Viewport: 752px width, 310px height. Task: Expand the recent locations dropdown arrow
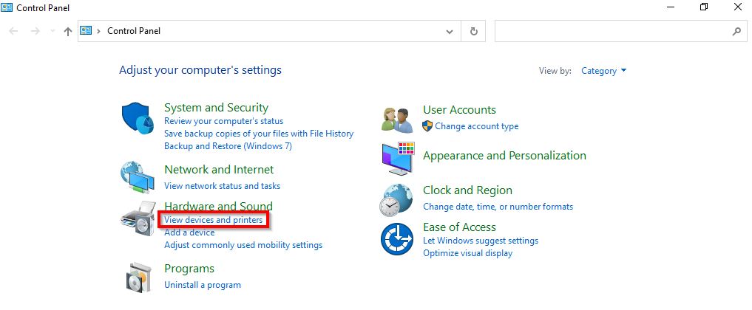pyautogui.click(x=52, y=32)
